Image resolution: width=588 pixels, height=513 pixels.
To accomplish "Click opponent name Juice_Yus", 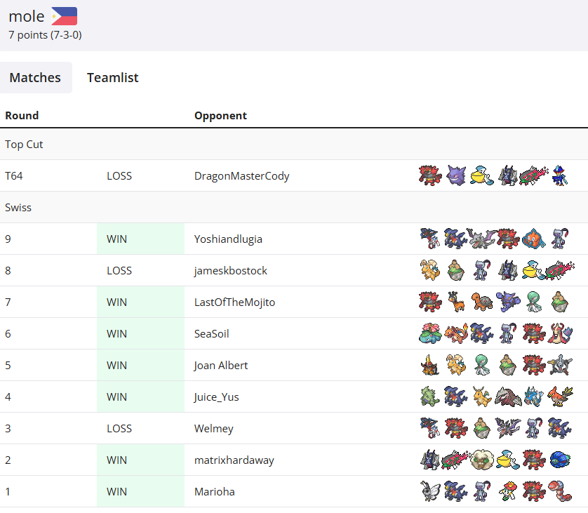I will (x=216, y=397).
